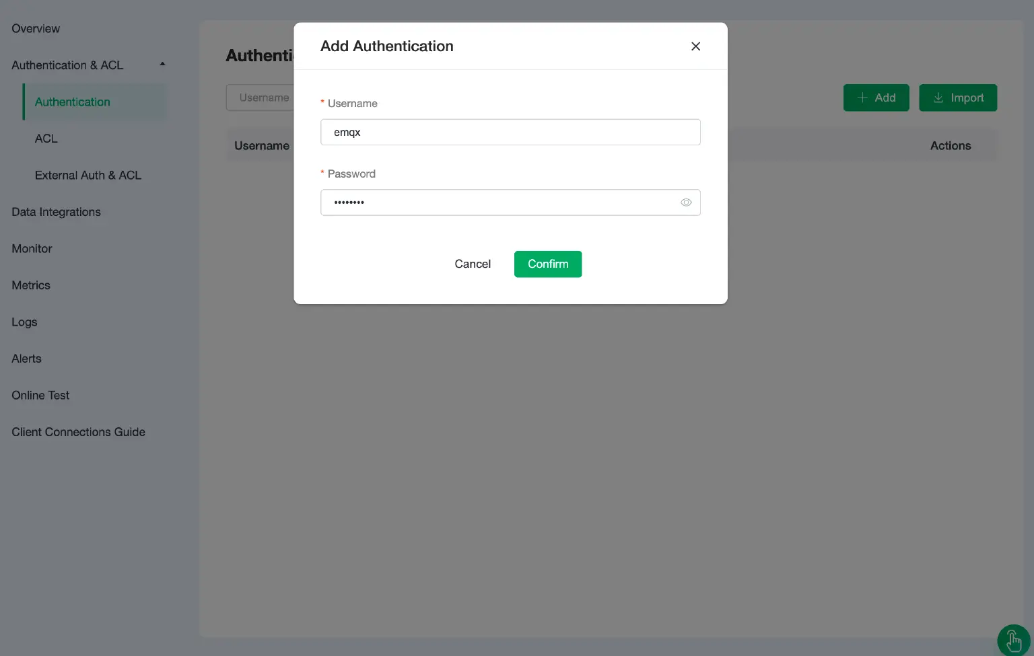Click the download icon on the Import button
1034x656 pixels.
click(x=938, y=98)
